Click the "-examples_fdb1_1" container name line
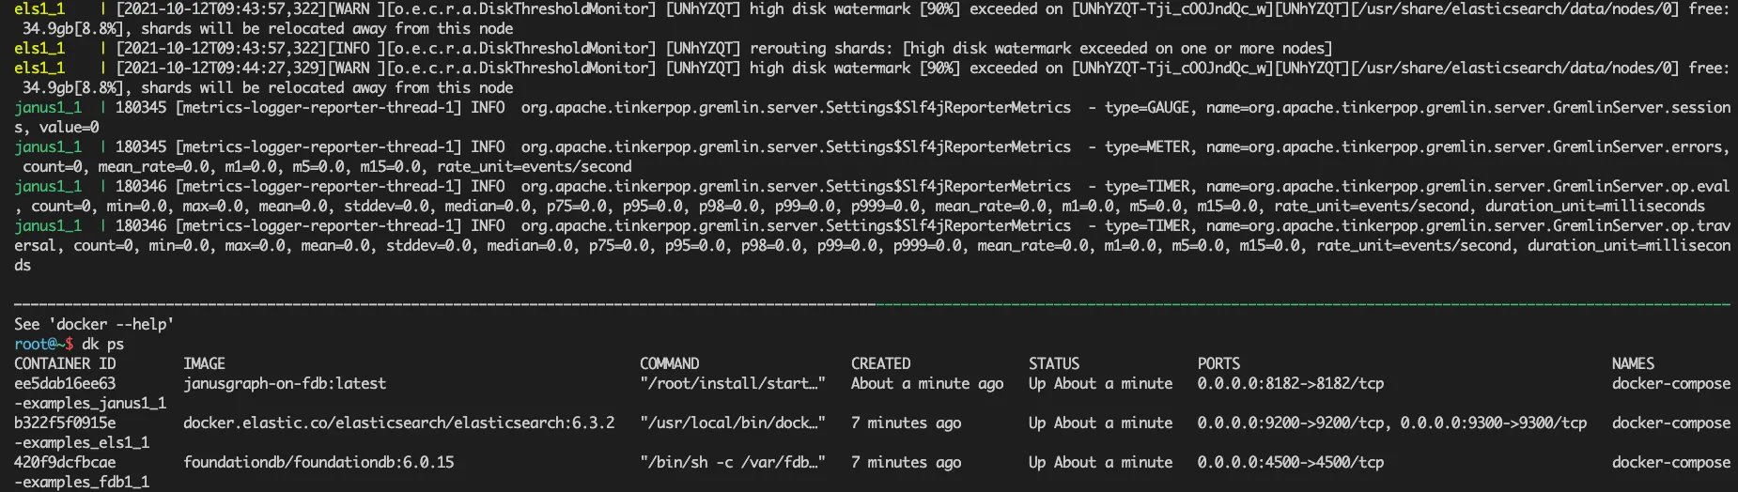The image size is (1738, 492). tap(82, 482)
